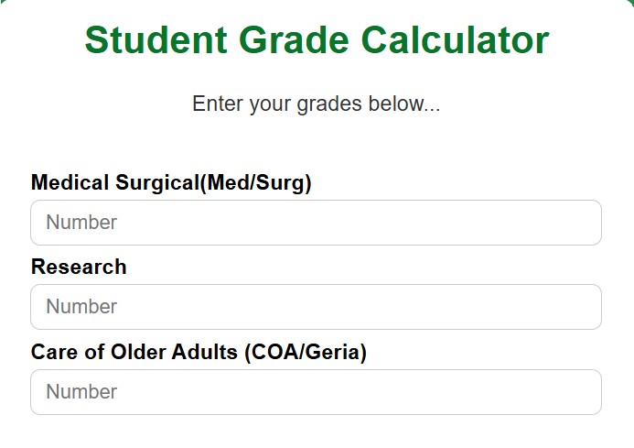
Task: Click the Medical Surgical(Med/Surg) field label
Action: point(171,182)
